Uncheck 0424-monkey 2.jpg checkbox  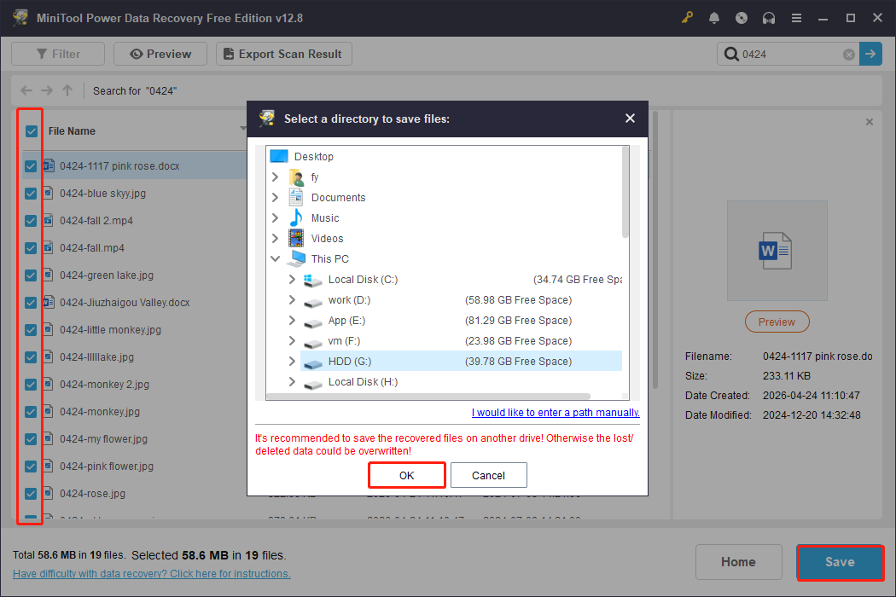tap(31, 385)
